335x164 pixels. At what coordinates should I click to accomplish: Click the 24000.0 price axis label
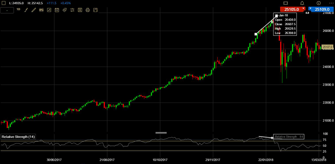point(328,67)
